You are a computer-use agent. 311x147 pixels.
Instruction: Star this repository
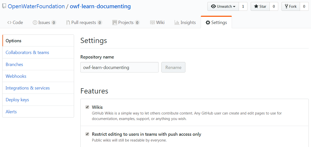coord(260,6)
